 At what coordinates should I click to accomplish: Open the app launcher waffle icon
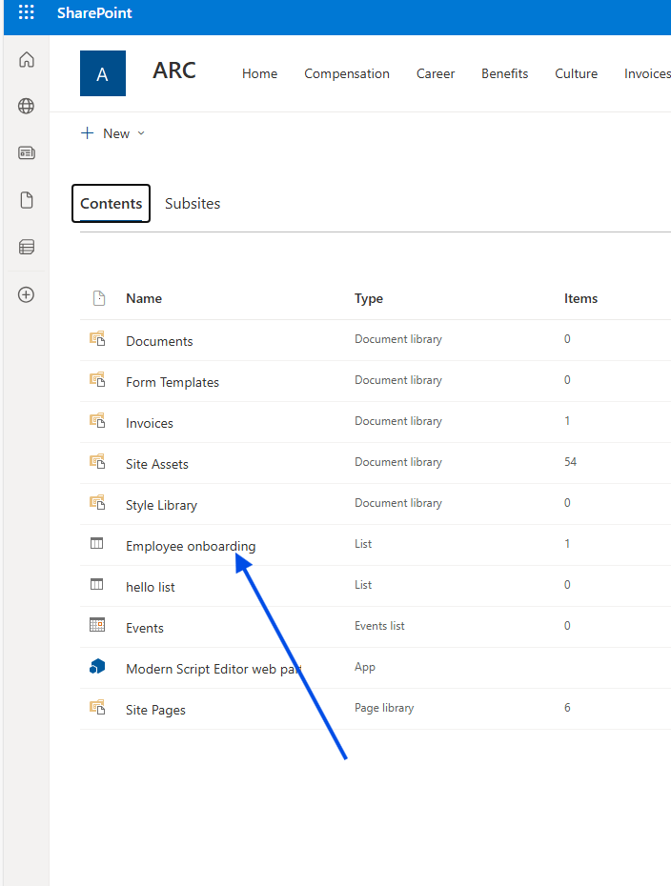click(27, 13)
